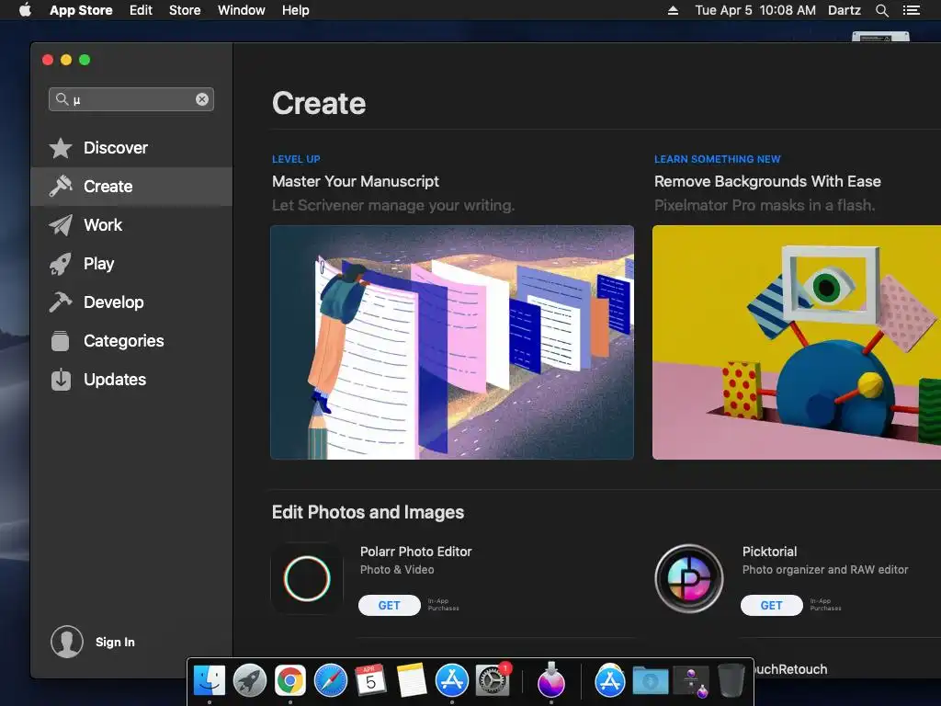This screenshot has width=941, height=706.
Task: Click the second App Store folder icon in dock
Action: pyautogui.click(x=610, y=680)
